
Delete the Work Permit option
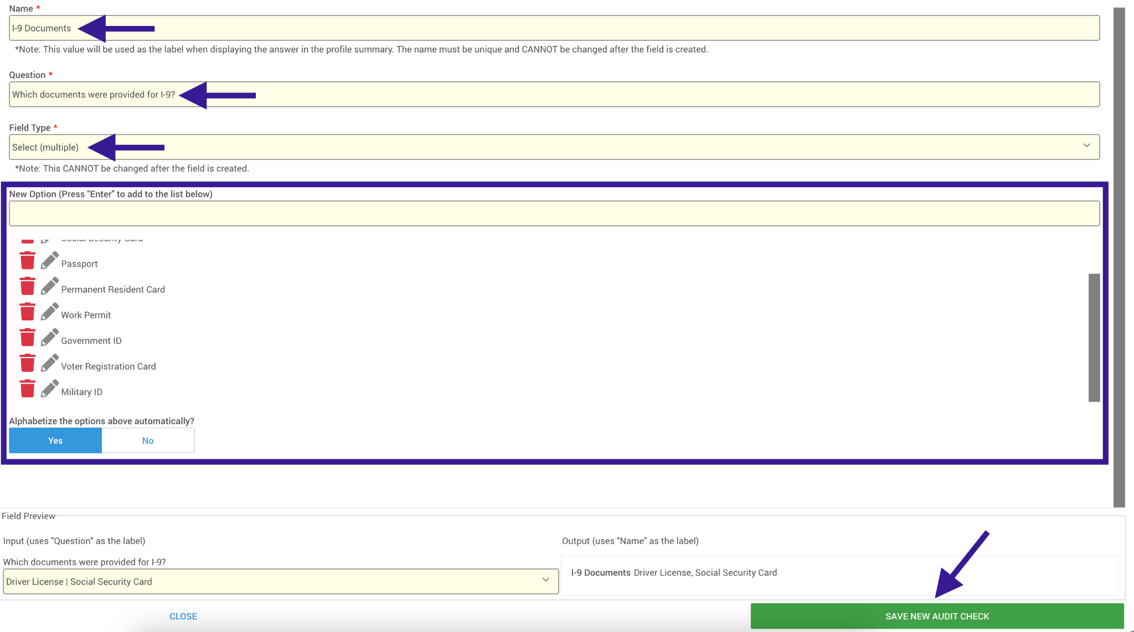tap(27, 312)
